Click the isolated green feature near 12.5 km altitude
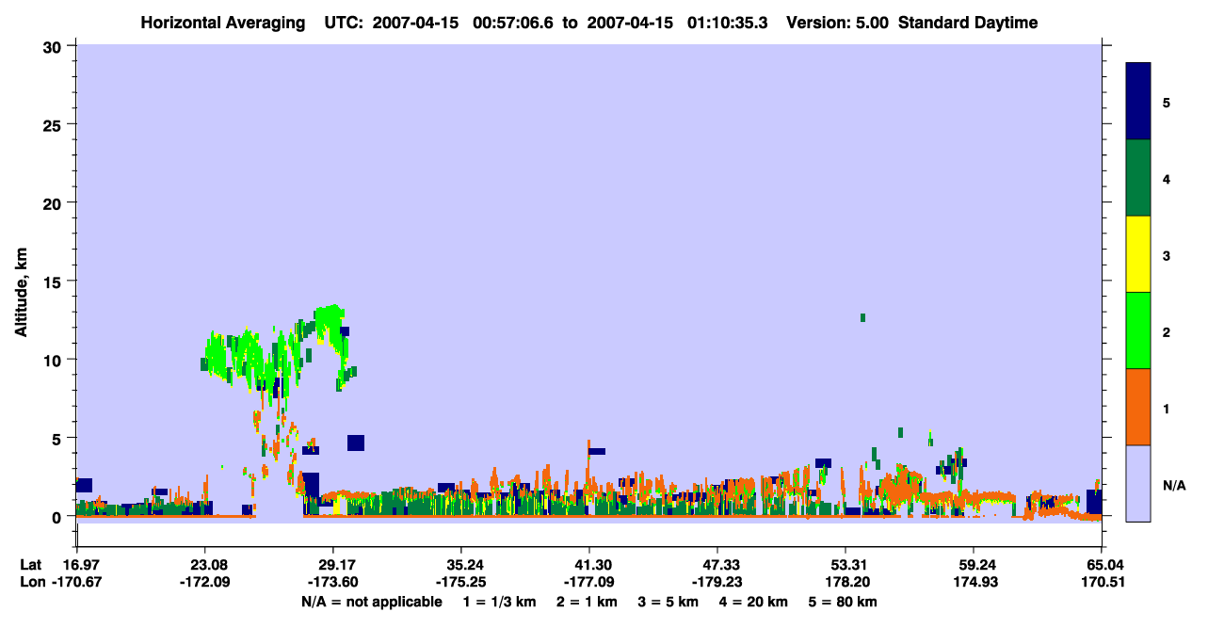This screenshot has height=628, width=1224. (862, 317)
